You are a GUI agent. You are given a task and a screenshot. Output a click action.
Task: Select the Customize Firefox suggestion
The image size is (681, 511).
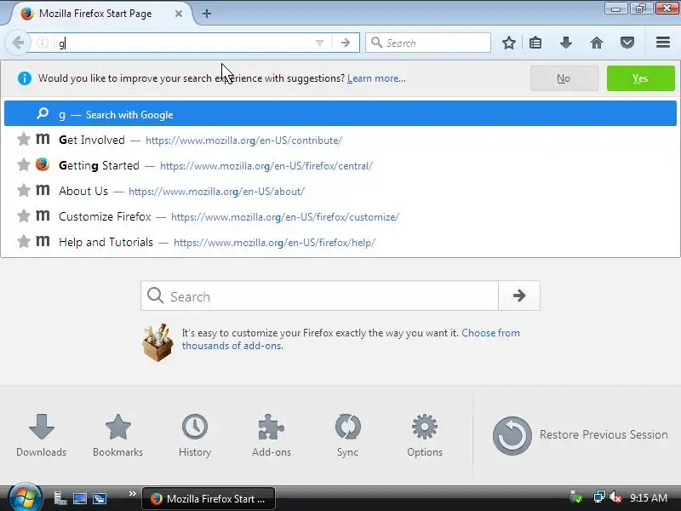click(x=340, y=216)
